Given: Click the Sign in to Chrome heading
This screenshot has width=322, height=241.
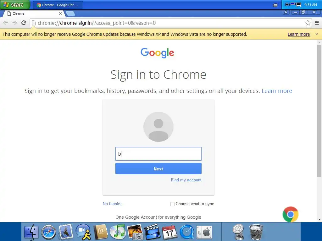Looking at the screenshot, I should tap(158, 75).
